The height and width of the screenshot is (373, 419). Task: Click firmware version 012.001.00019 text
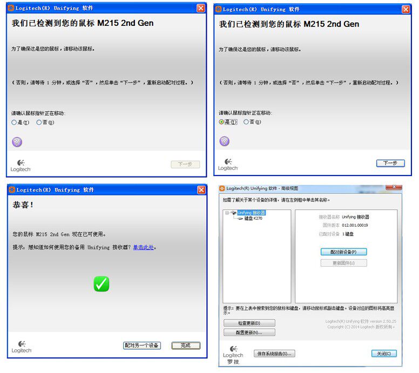pyautogui.click(x=355, y=225)
